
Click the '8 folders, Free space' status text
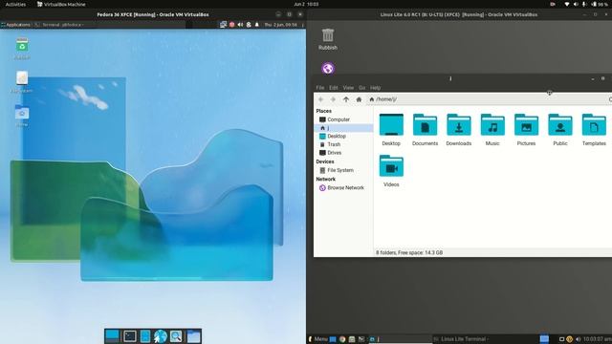[x=409, y=252]
